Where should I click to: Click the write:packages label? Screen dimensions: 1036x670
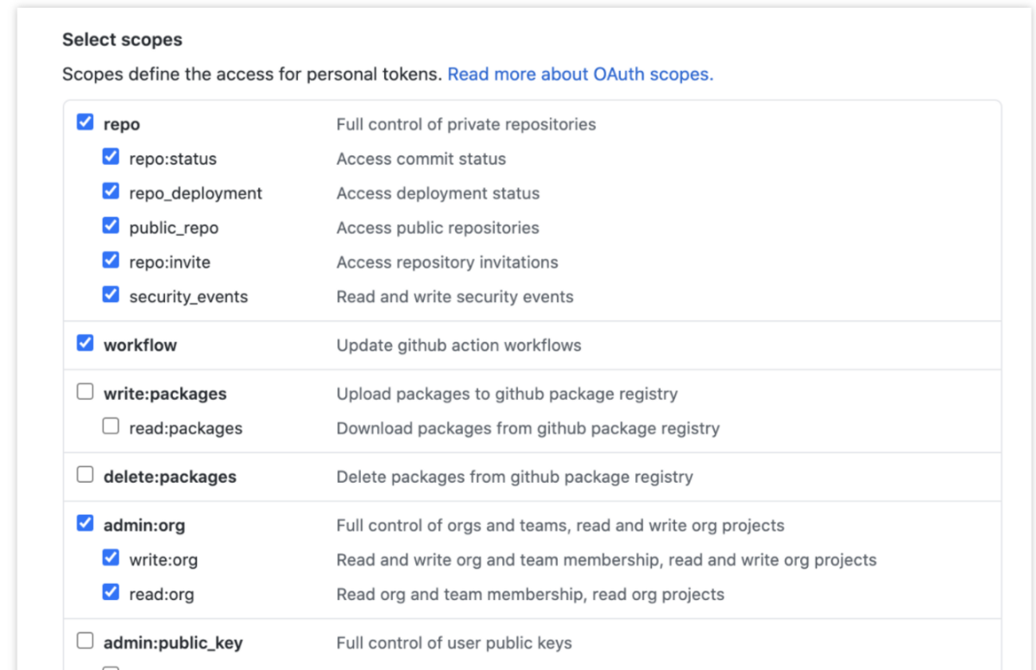165,394
